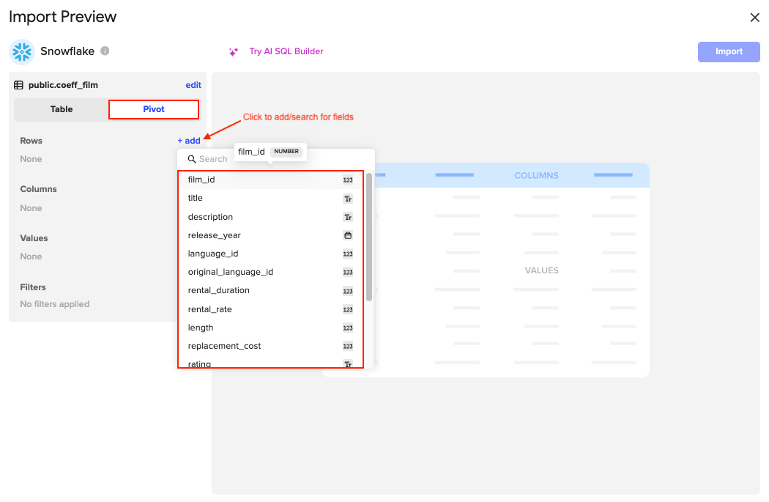Click edit link for public.coeff_film
769x502 pixels.
pyautogui.click(x=193, y=85)
